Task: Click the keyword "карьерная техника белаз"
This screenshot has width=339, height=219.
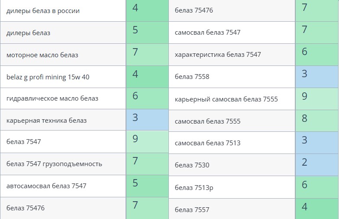Action: pos(46,120)
